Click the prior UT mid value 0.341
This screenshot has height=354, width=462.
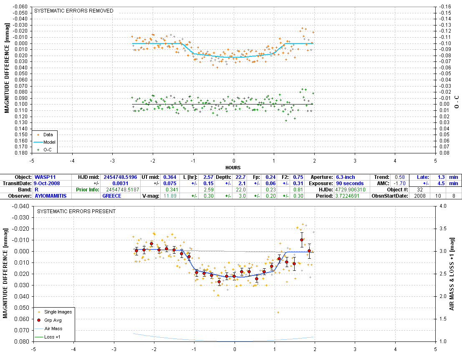click(172, 189)
